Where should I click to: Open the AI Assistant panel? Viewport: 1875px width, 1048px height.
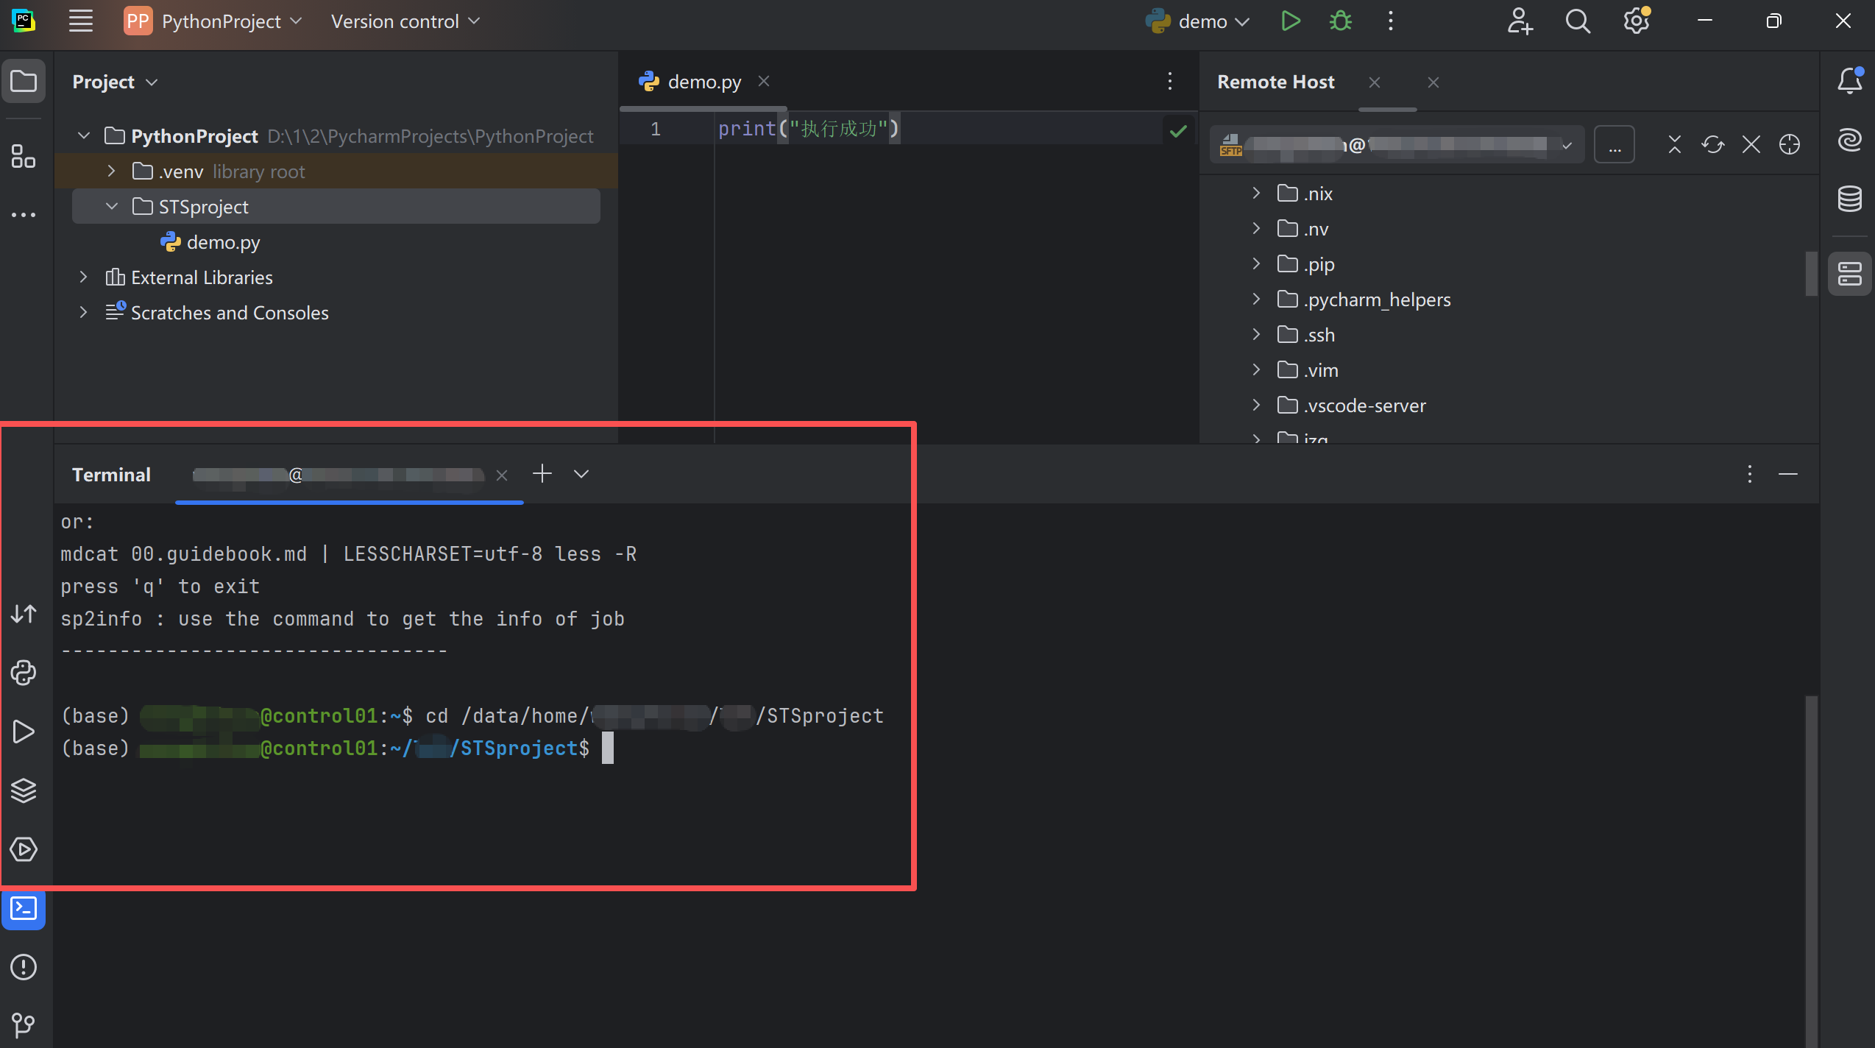1849,140
